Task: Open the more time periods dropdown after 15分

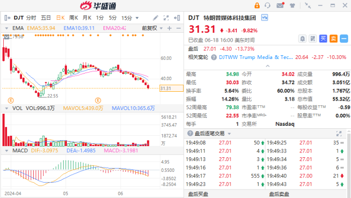Action: (137, 18)
